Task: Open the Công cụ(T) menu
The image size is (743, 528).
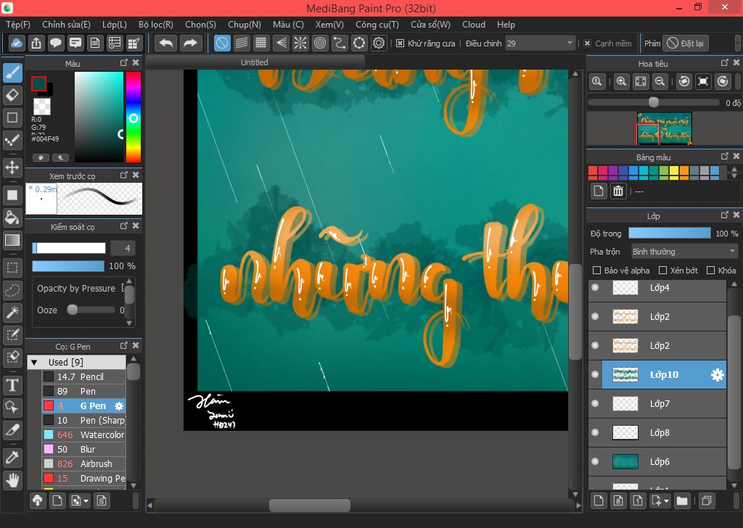Action: [x=377, y=25]
